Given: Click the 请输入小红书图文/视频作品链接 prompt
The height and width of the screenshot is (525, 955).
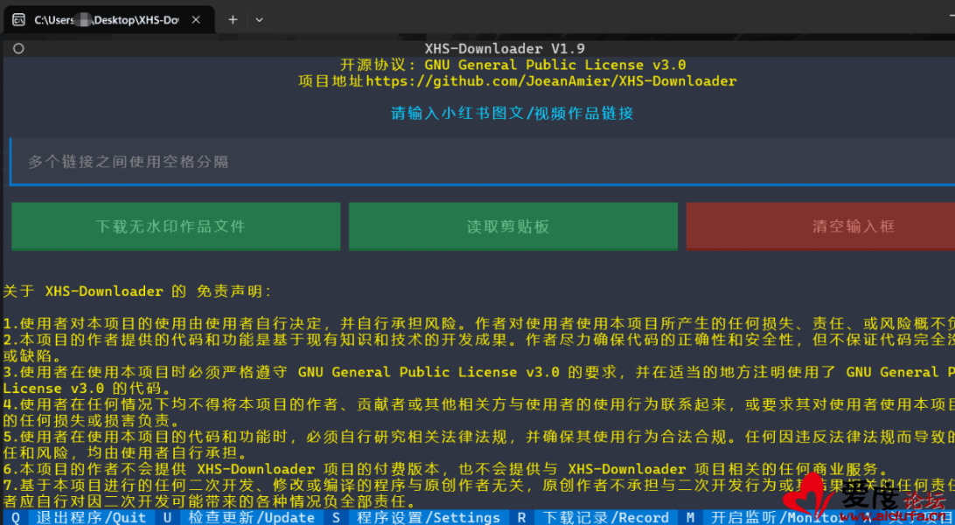Looking at the screenshot, I should click(512, 113).
